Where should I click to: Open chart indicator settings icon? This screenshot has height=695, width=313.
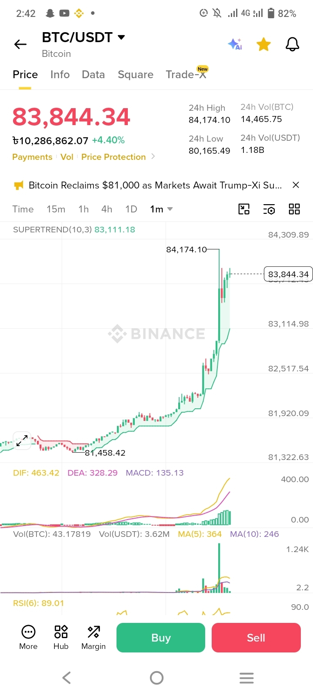click(269, 209)
